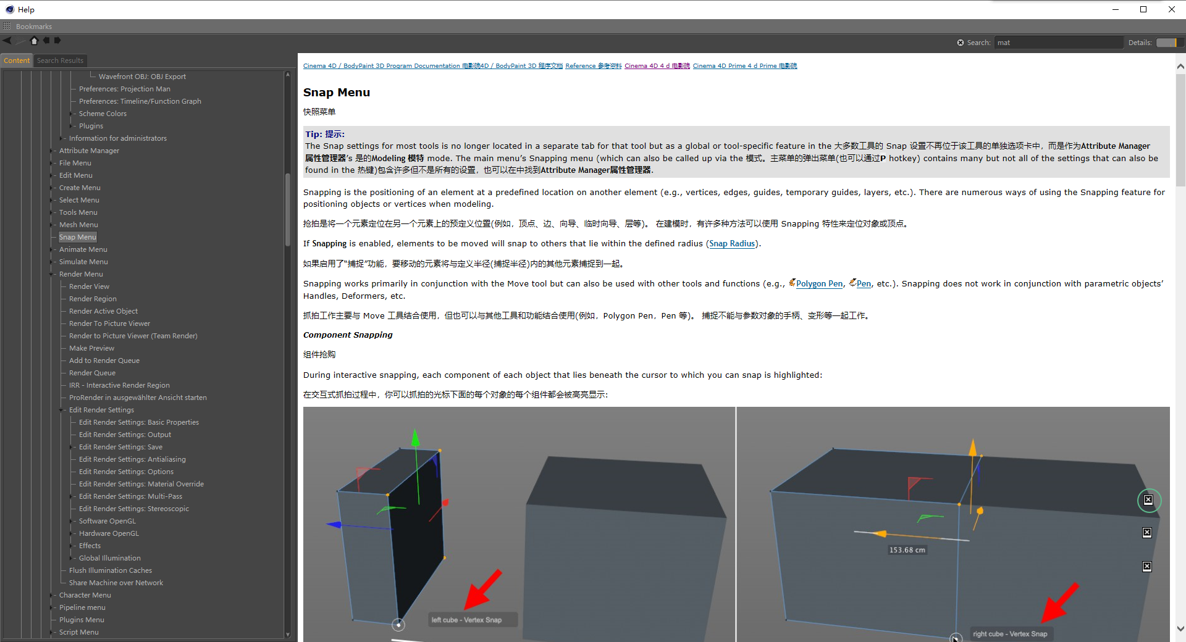This screenshot has height=642, width=1186.
Task: Expand the Character Menu tree node
Action: click(x=52, y=595)
